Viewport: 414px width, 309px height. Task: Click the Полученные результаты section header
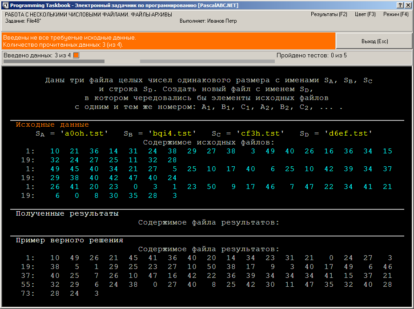[x=67, y=213]
